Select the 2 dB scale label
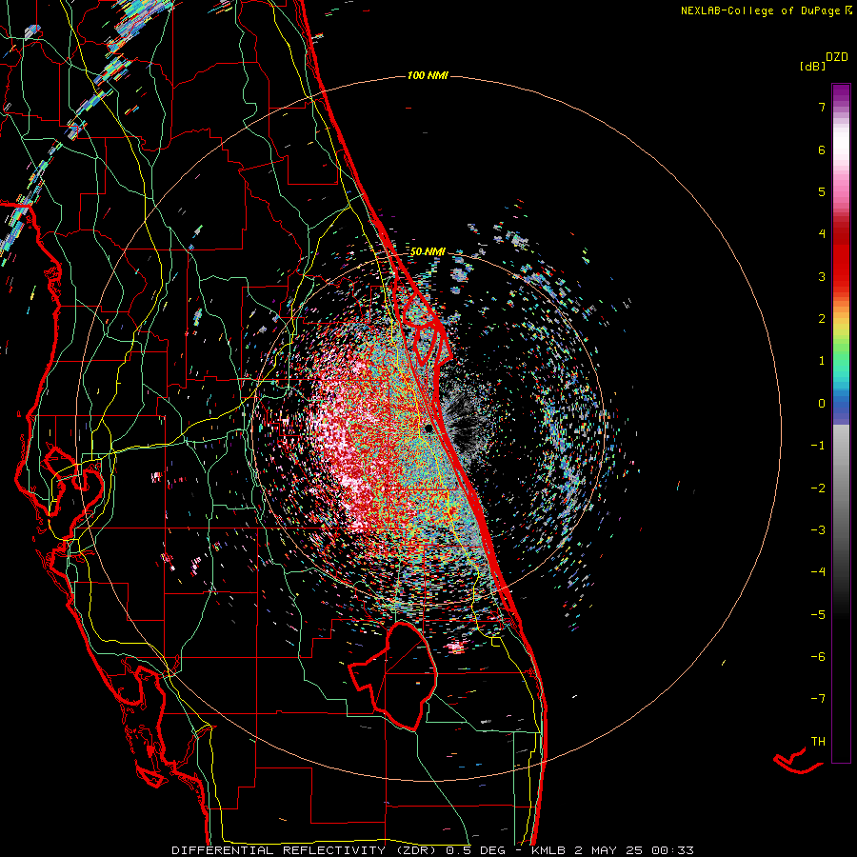This screenshot has height=857, width=857. 822,319
